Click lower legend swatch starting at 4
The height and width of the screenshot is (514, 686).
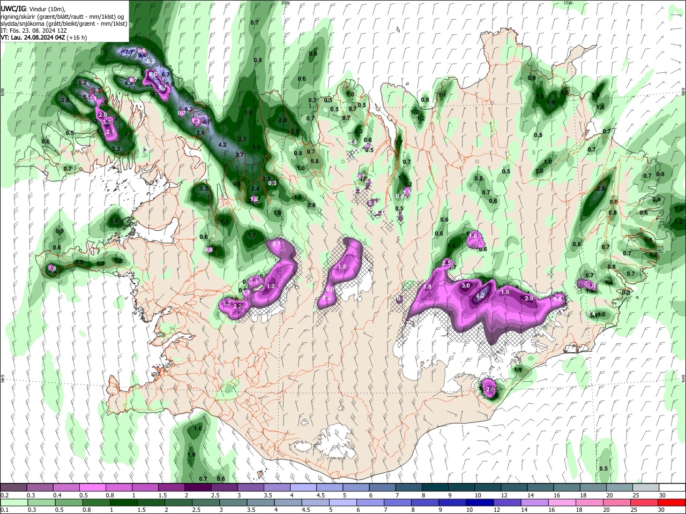point(288,503)
